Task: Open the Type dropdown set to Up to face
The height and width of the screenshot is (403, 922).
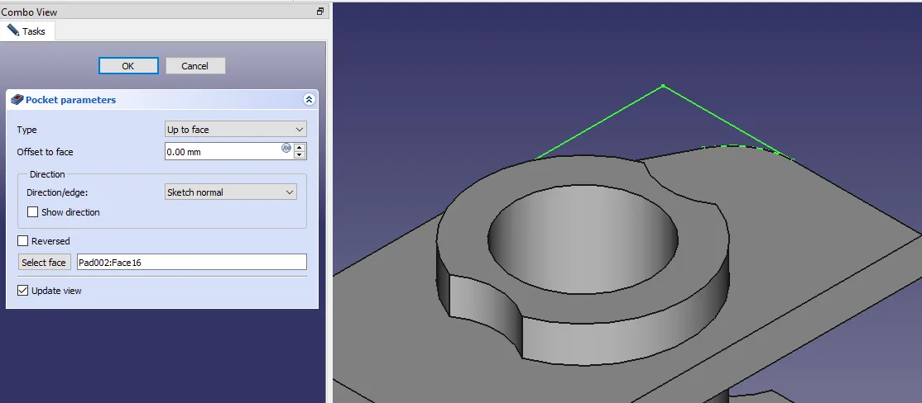Action: click(236, 130)
